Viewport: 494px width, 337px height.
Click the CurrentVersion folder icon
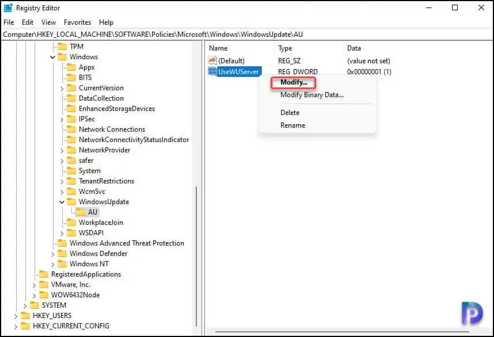[71, 88]
